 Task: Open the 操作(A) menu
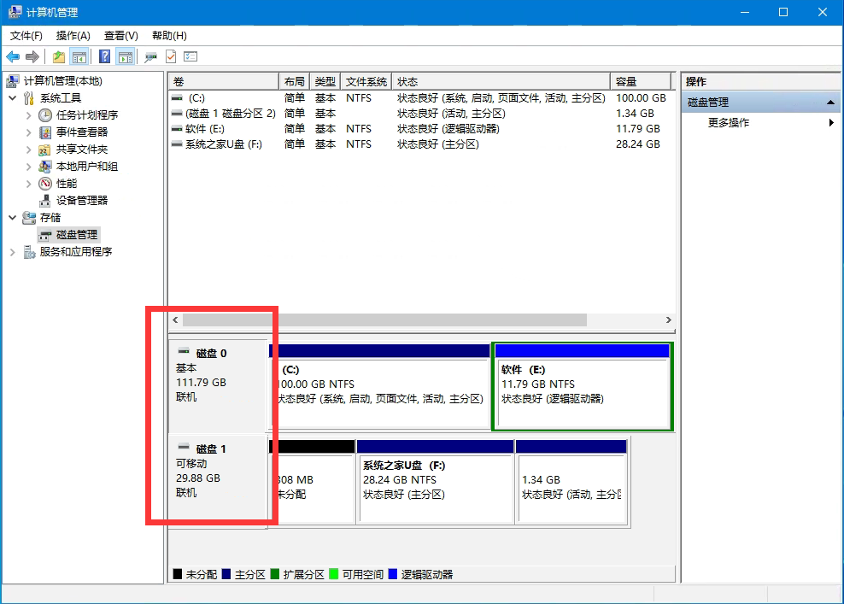click(72, 36)
